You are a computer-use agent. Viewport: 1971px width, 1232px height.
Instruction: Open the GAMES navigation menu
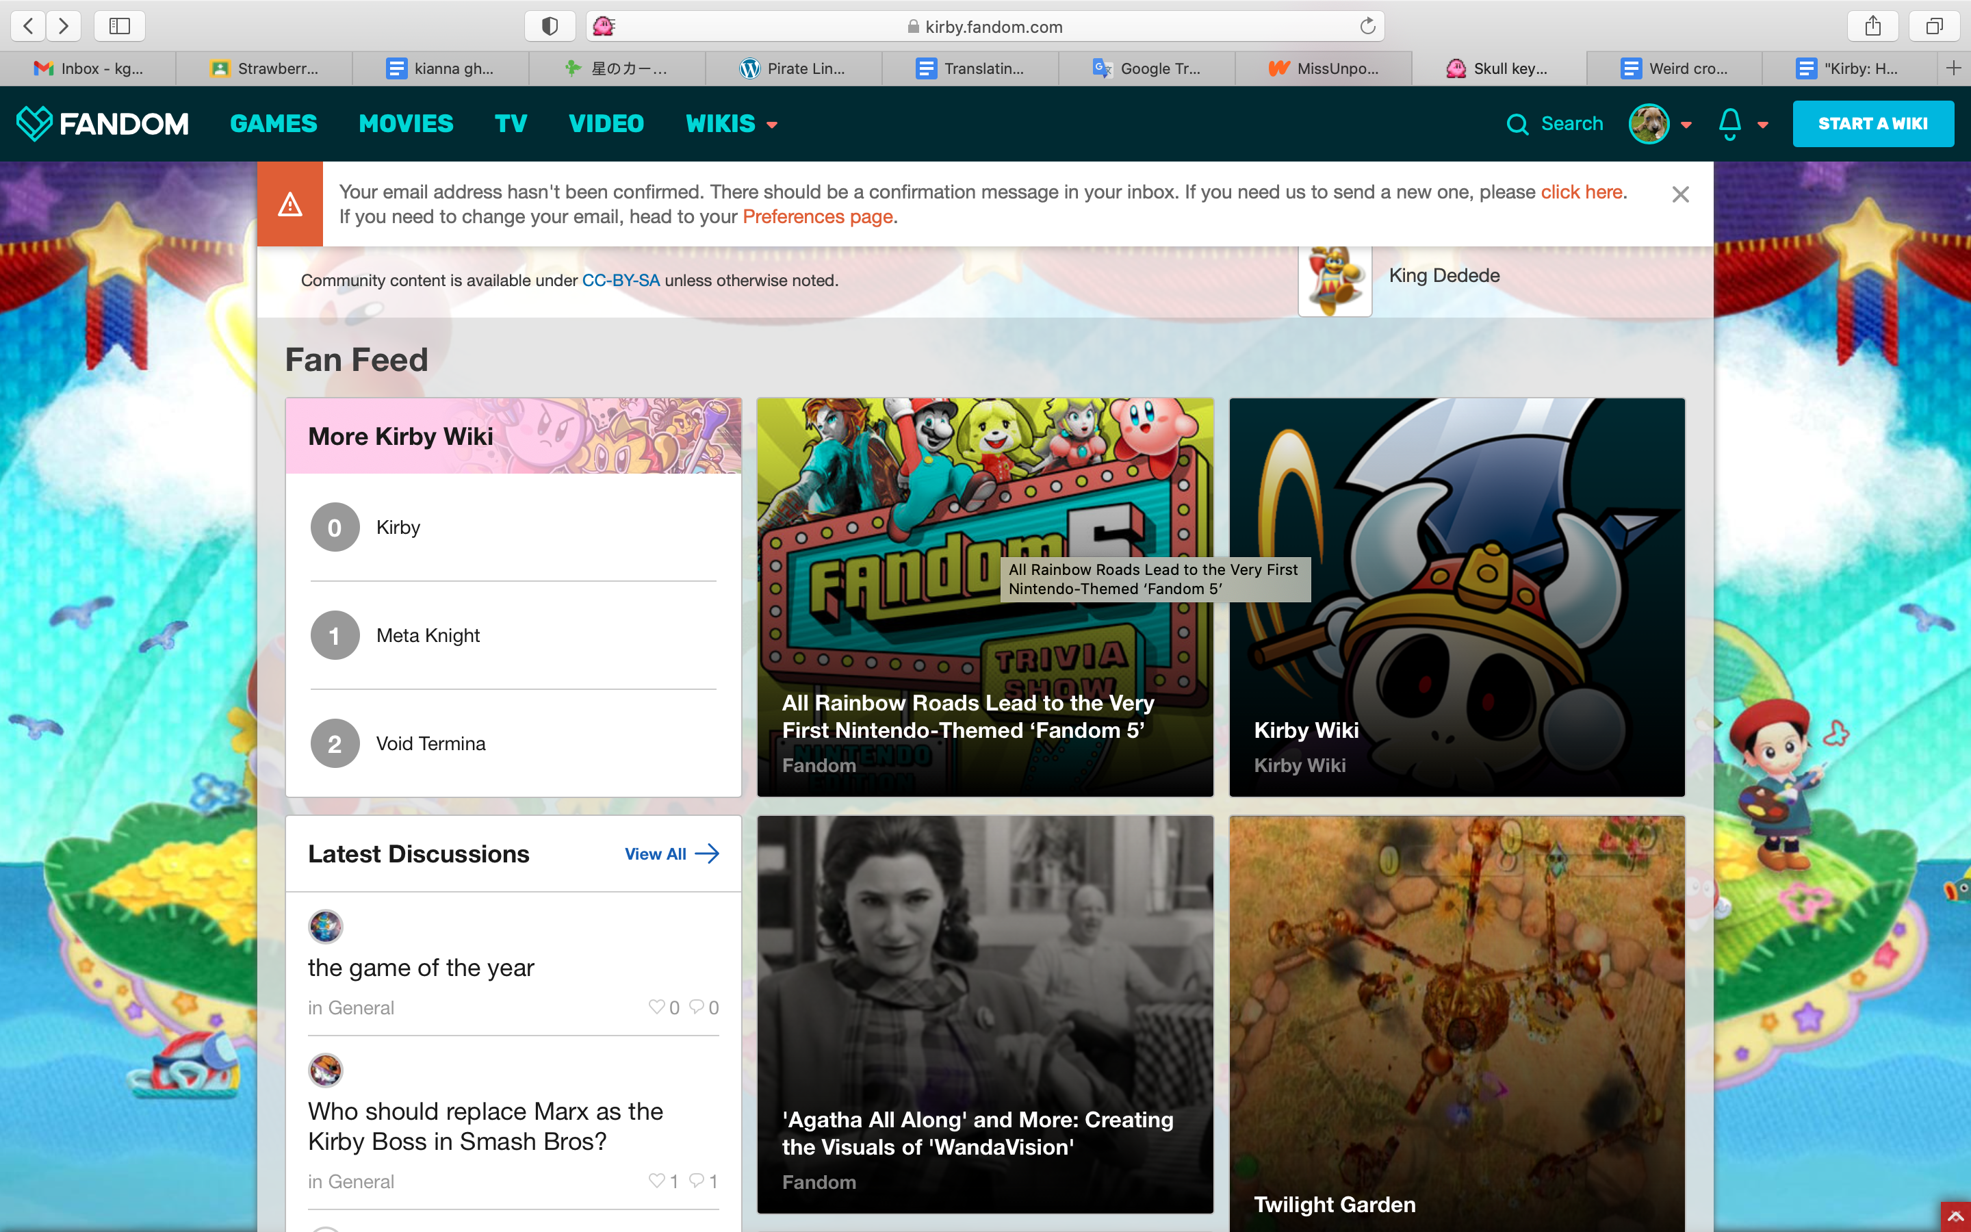click(273, 124)
